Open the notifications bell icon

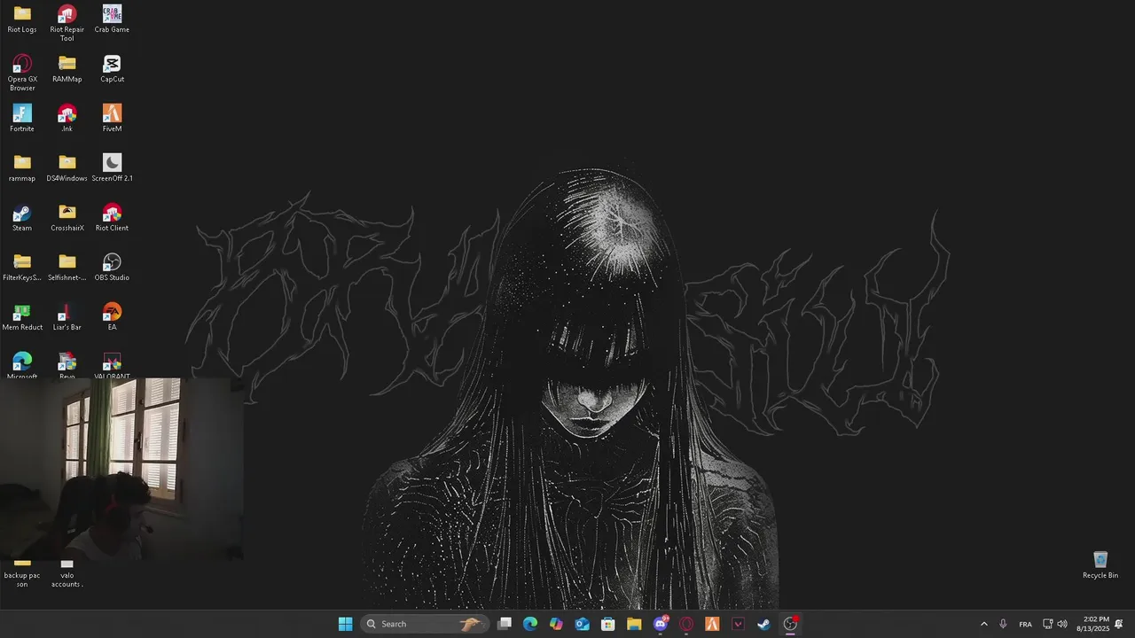(x=1119, y=624)
